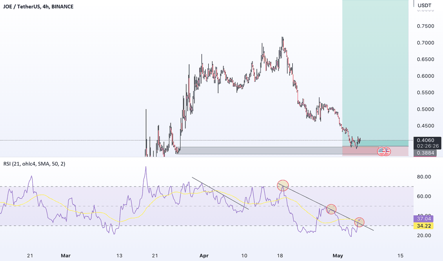The height and width of the screenshot is (261, 443).
Task: Click the 0.6500 price scale label
Action: coord(425,59)
